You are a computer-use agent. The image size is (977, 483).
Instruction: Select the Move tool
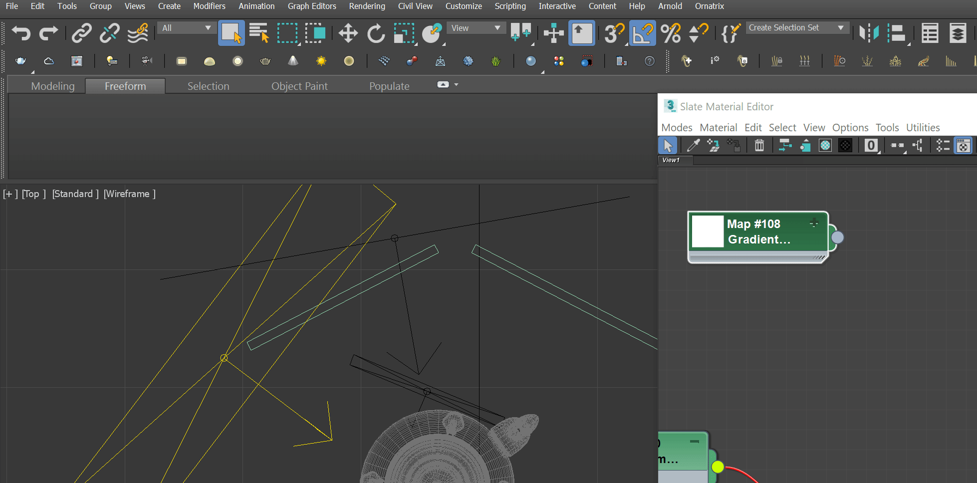click(x=348, y=33)
